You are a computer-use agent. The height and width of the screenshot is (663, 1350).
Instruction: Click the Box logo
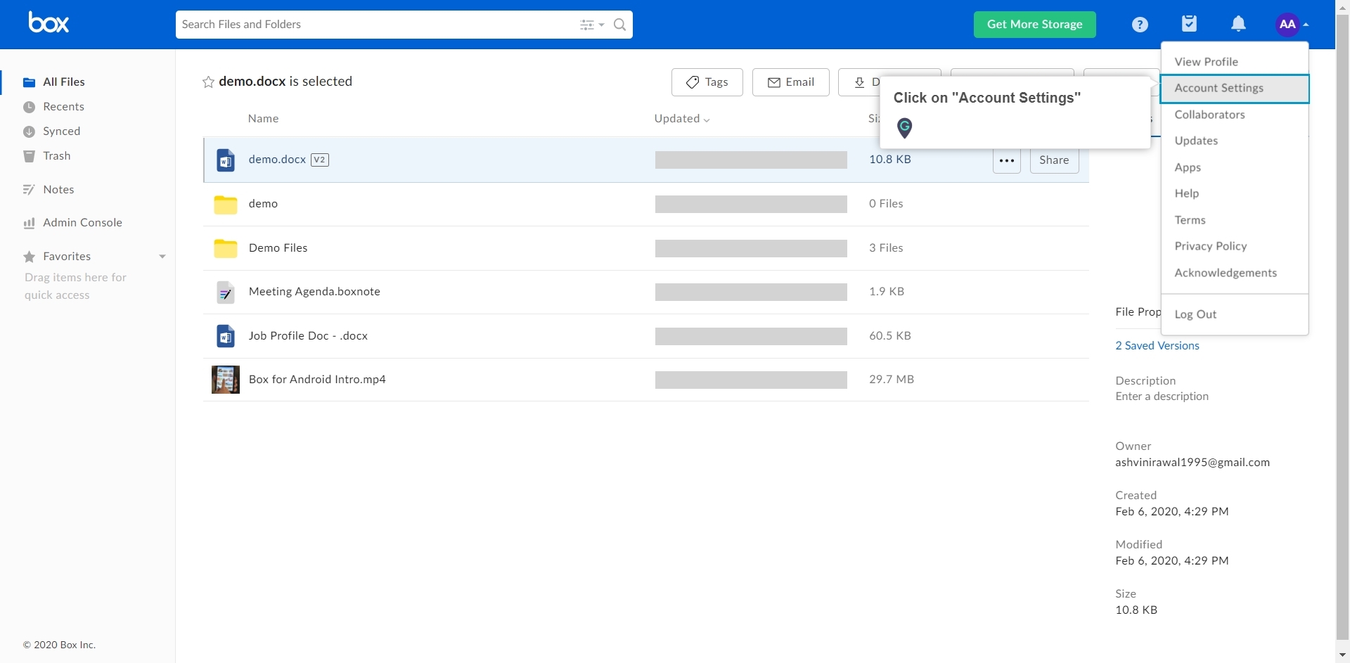(48, 22)
